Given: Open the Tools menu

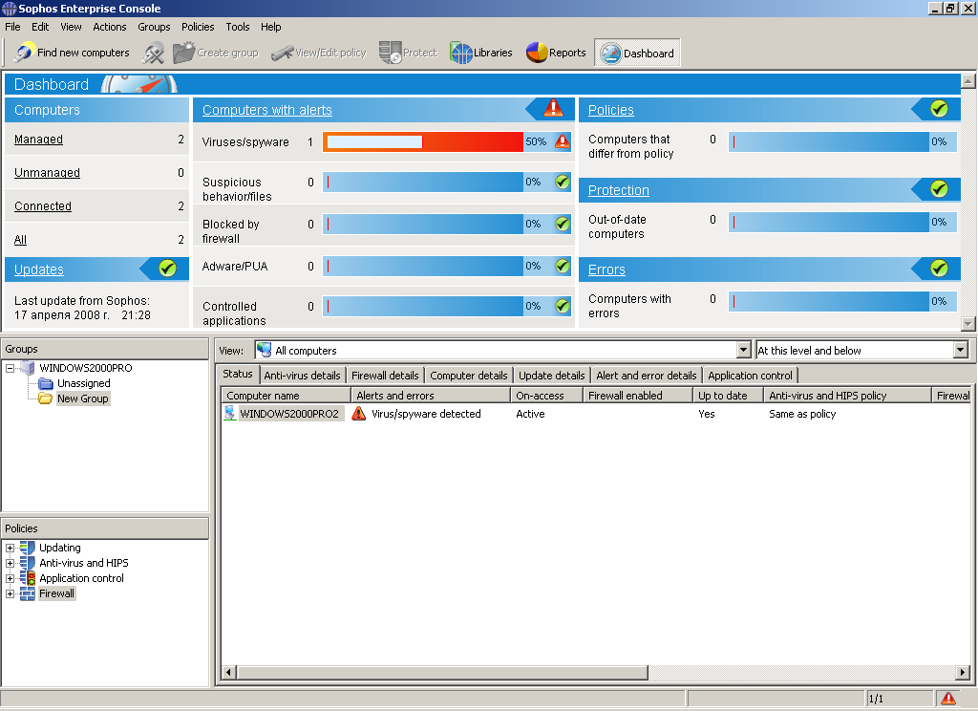Looking at the screenshot, I should tap(238, 27).
